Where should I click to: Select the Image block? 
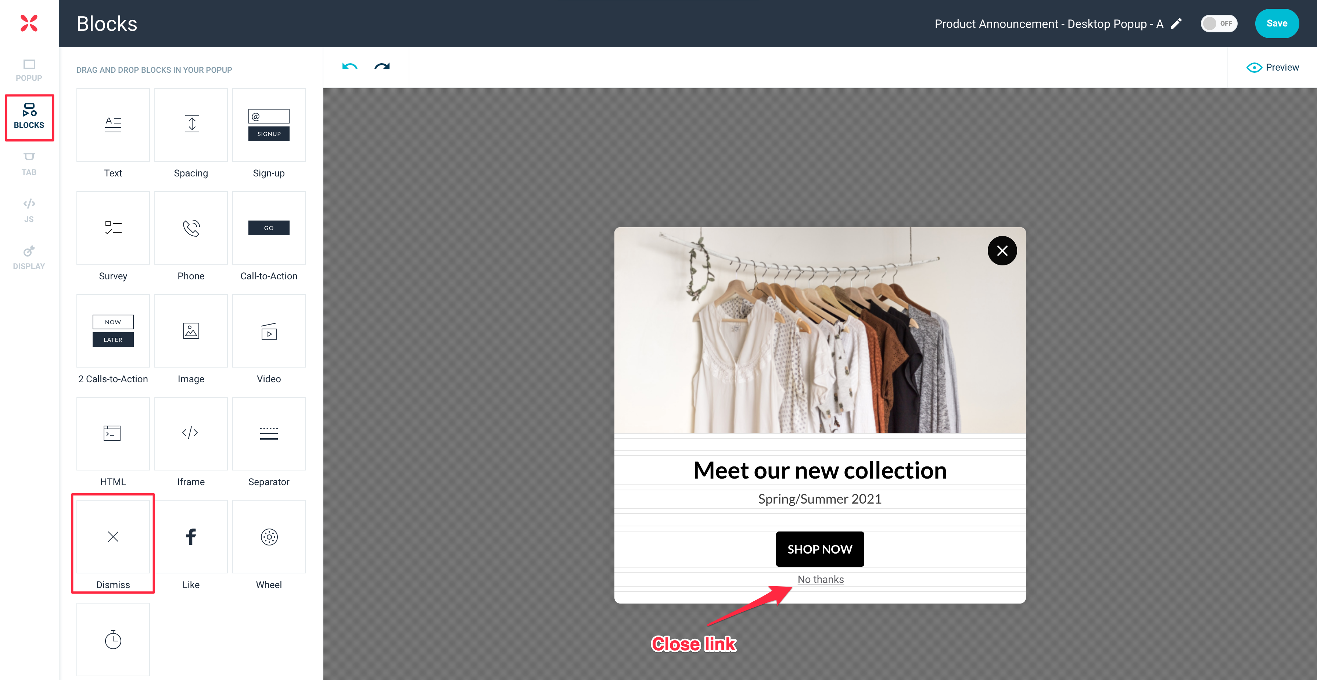pos(191,331)
